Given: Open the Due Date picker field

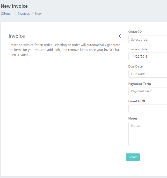Looking at the screenshot, I should [x=148, y=74].
